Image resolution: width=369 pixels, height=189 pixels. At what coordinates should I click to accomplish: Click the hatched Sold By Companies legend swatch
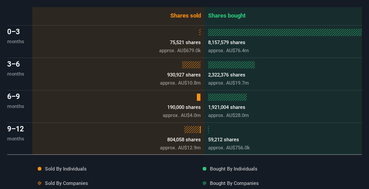(x=40, y=183)
